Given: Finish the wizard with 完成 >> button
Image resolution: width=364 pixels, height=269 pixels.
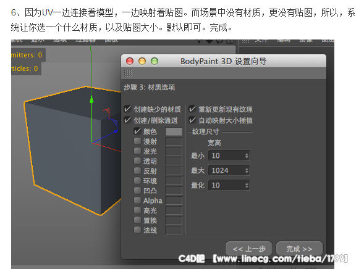Looking at the screenshot, I should (x=300, y=249).
